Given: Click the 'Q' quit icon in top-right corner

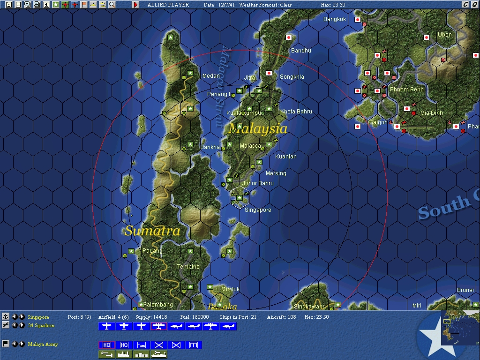Looking at the screenshot, I should tap(475, 4).
